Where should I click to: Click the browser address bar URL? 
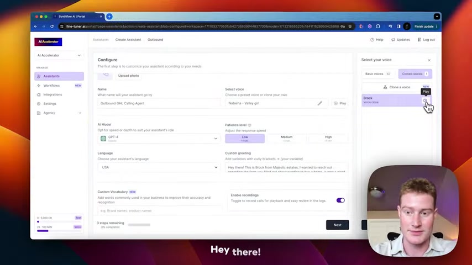(x=202, y=26)
